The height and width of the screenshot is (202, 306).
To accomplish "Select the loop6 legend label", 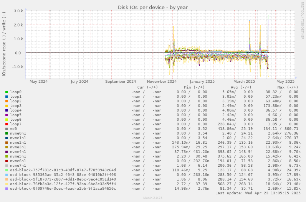I will pyautogui.click(x=16, y=120).
